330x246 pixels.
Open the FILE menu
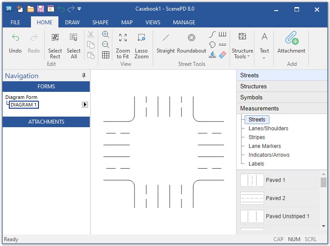coord(15,22)
